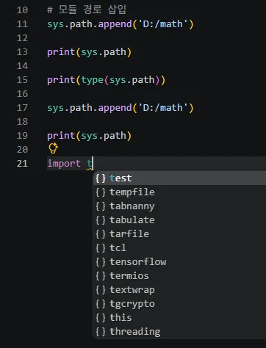
Task: Choose the tarfile module suggestion
Action: [180, 234]
